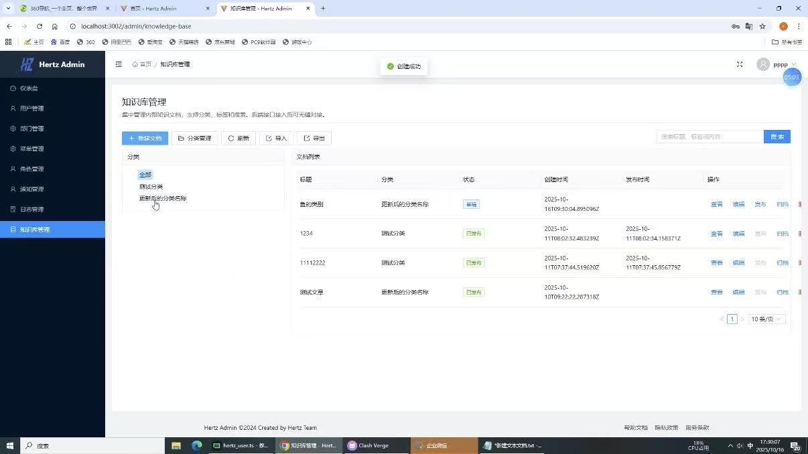The height and width of the screenshot is (454, 808).
Task: Click the blue 搜索 search button
Action: click(777, 137)
